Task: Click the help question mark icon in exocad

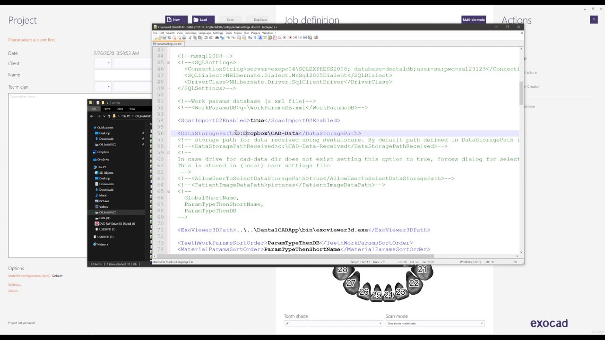Action: pos(594,19)
